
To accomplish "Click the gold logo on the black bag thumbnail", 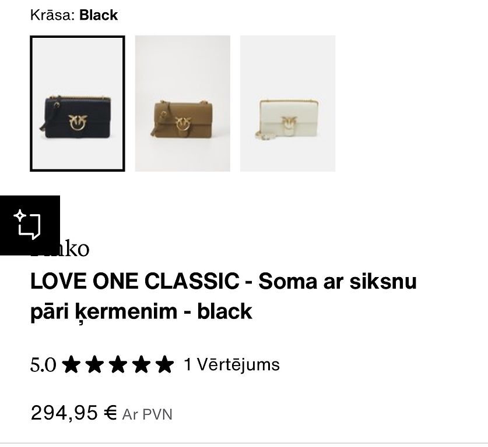I will point(78,122).
